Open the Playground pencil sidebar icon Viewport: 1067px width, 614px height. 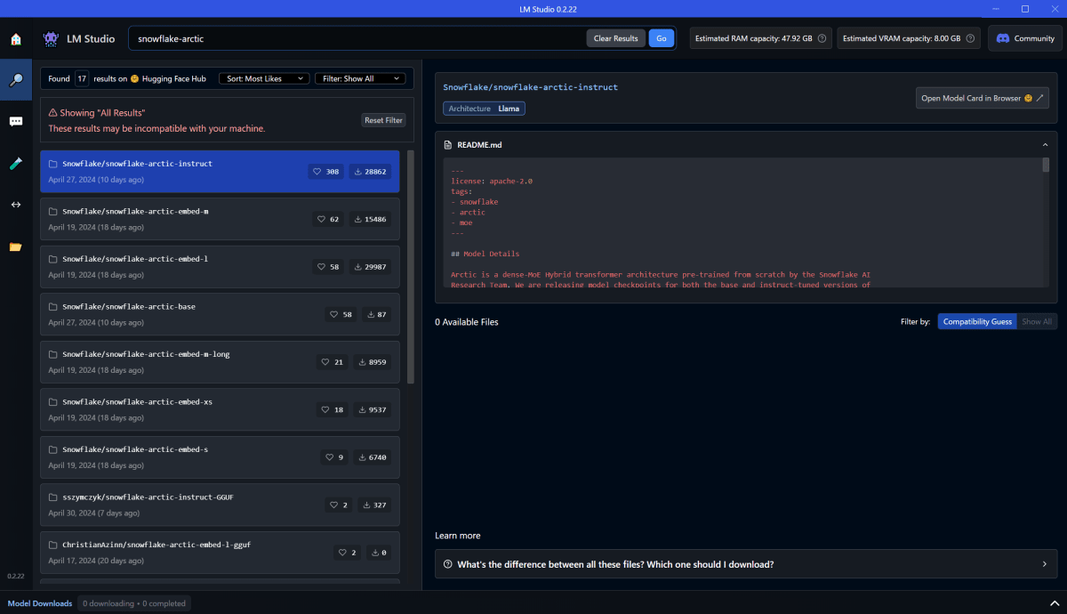point(15,164)
